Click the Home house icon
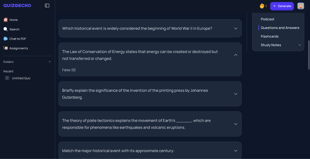This screenshot has width=310, height=159. (x=5, y=20)
